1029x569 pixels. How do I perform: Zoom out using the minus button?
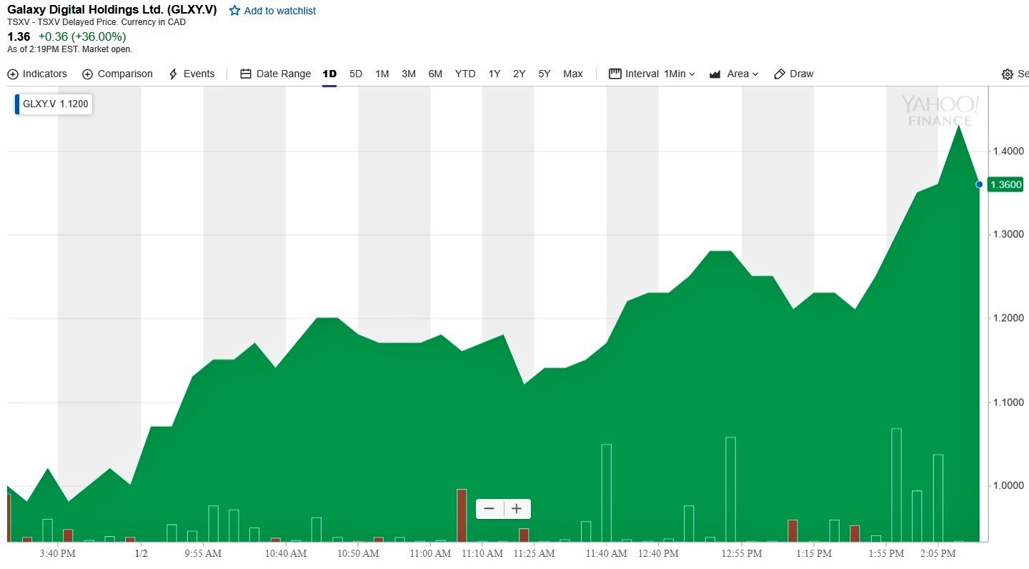489,509
